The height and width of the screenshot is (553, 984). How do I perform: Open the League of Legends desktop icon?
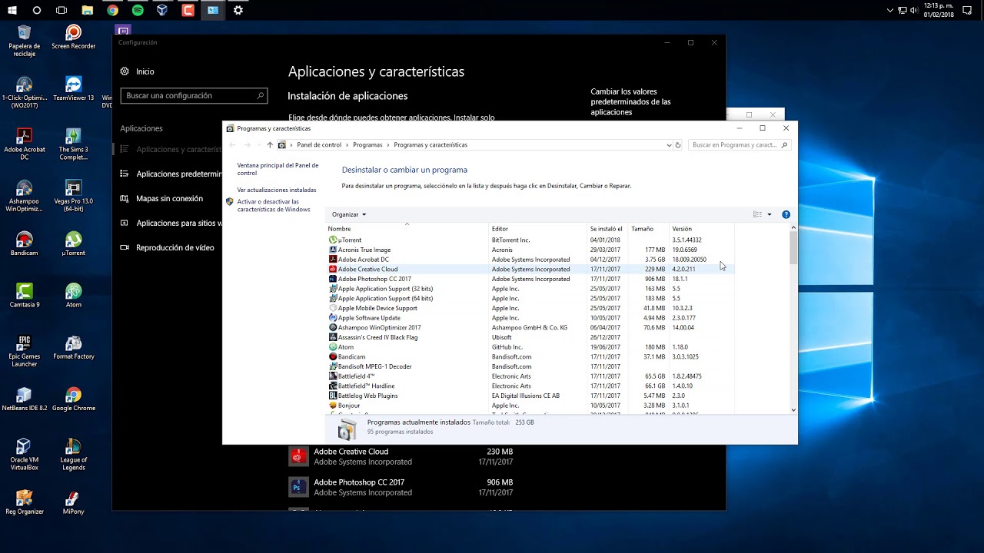point(73,454)
